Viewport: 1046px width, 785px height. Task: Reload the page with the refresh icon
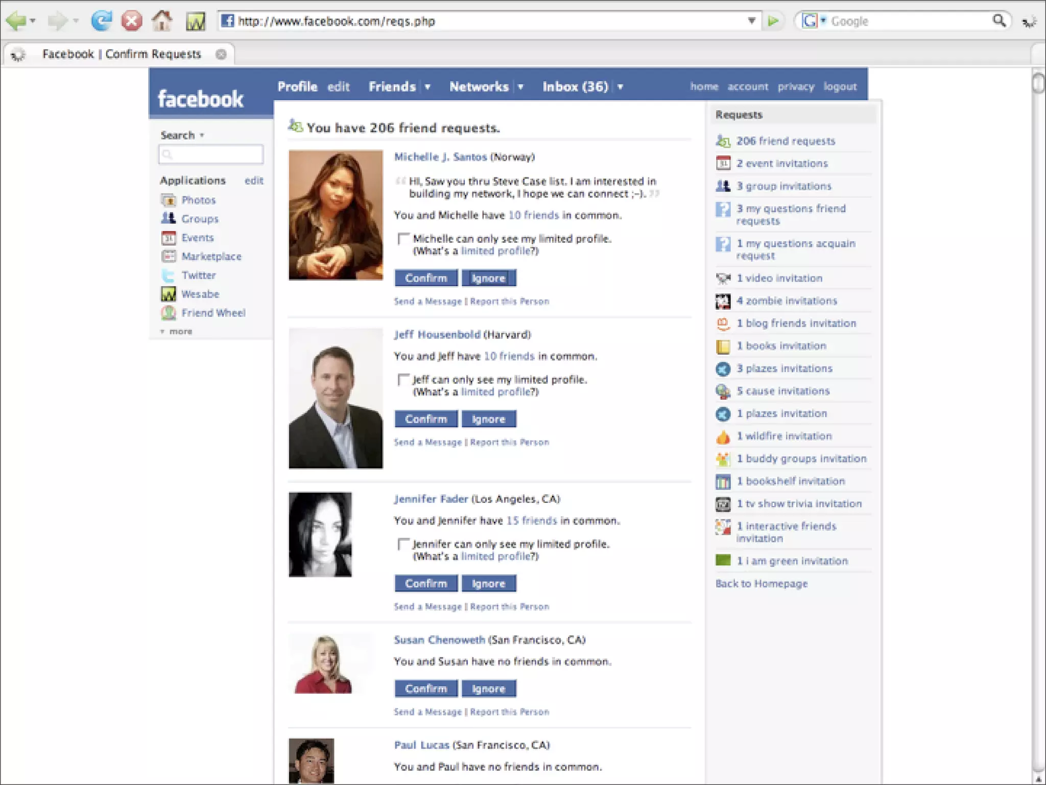102,21
